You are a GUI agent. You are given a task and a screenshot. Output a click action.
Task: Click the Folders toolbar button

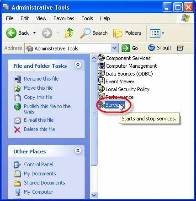tap(127, 33)
